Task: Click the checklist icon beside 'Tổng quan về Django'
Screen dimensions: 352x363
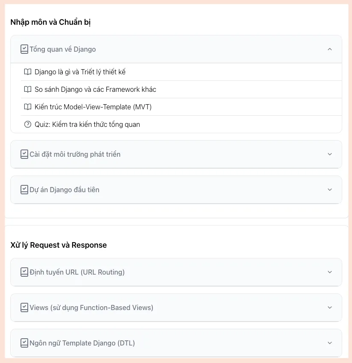Action: pos(24,49)
